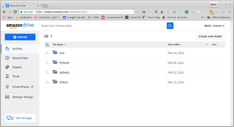
Task: Open the Pictures folder icon
Action: pos(55,62)
